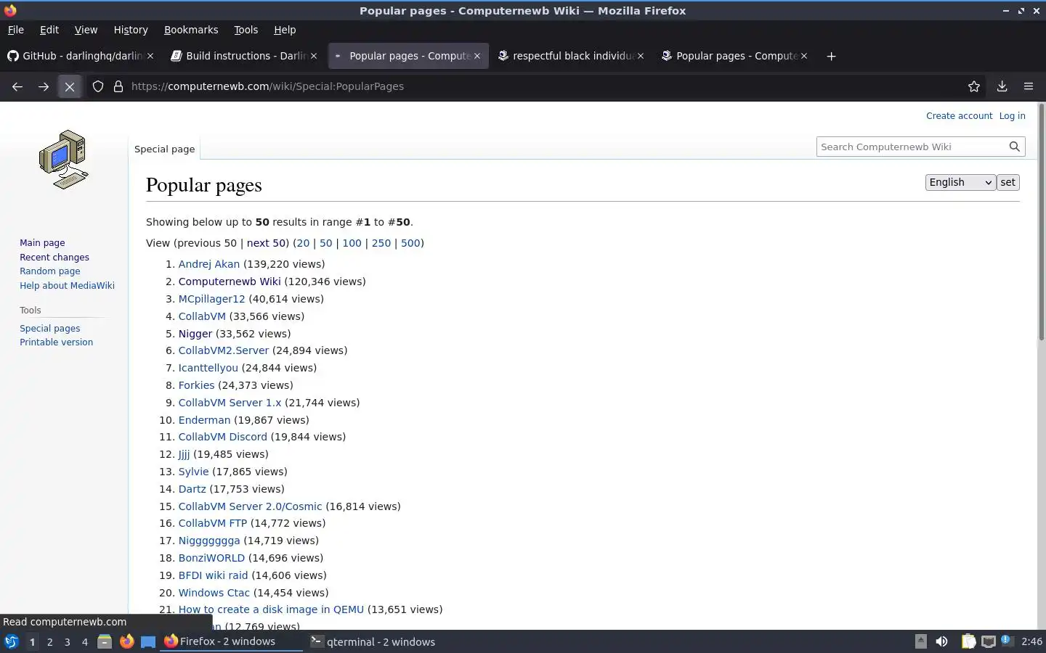
Task: Open Recent changes in sidebar
Action: [x=54, y=258]
